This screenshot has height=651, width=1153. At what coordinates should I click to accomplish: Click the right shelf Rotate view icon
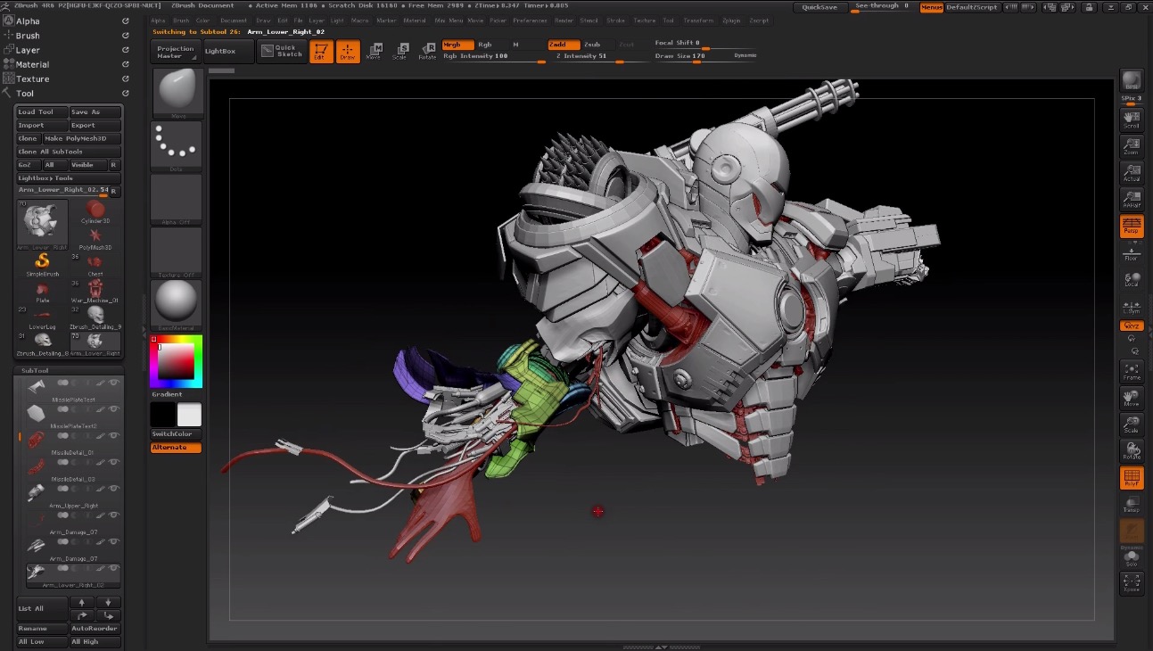[x=1132, y=451]
